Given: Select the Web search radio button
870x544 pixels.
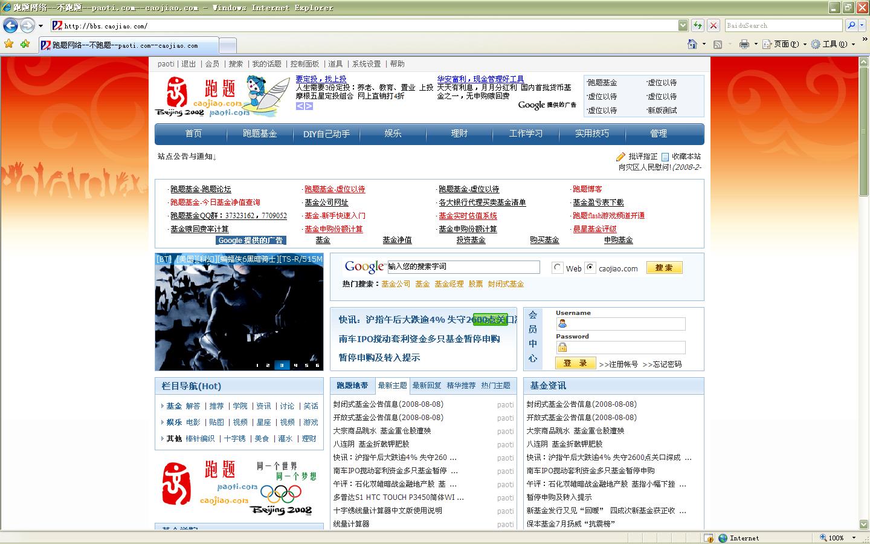Looking at the screenshot, I should [x=558, y=268].
